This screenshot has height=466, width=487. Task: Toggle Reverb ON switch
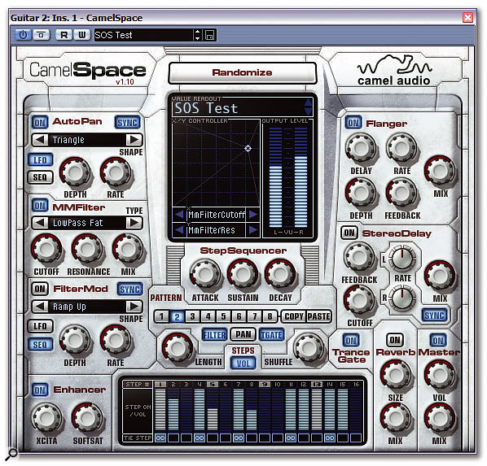[x=395, y=340]
